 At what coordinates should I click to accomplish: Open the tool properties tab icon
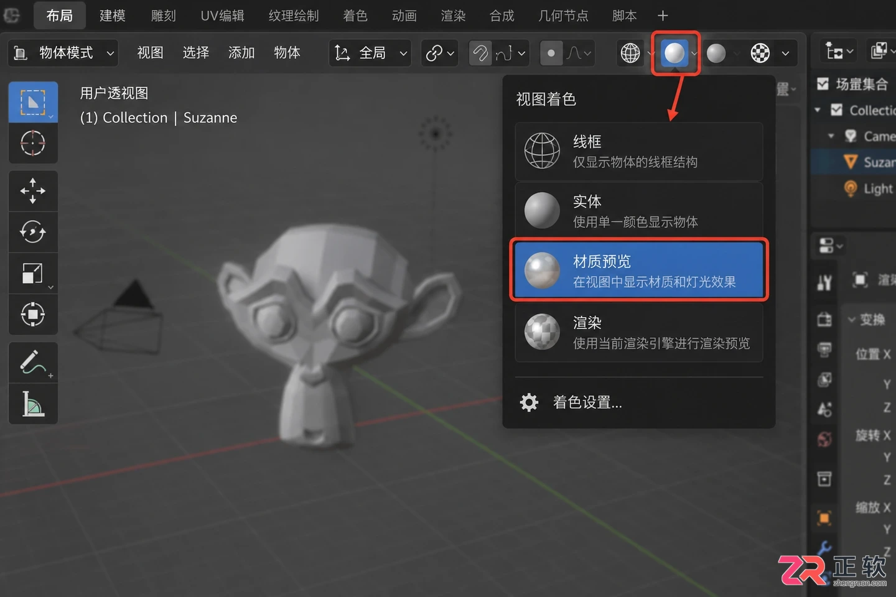[824, 283]
